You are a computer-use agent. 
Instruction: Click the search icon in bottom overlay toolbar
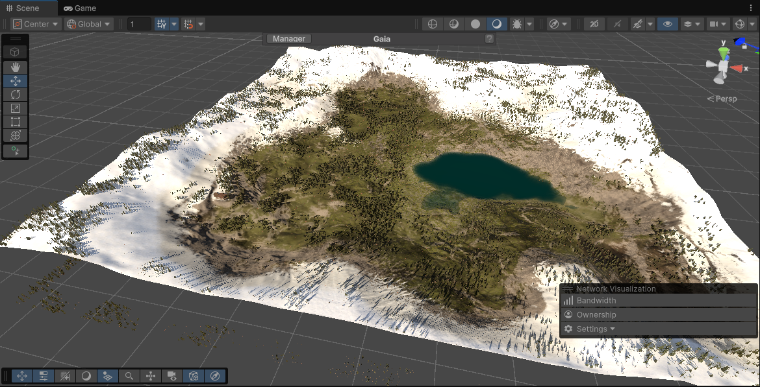click(129, 376)
